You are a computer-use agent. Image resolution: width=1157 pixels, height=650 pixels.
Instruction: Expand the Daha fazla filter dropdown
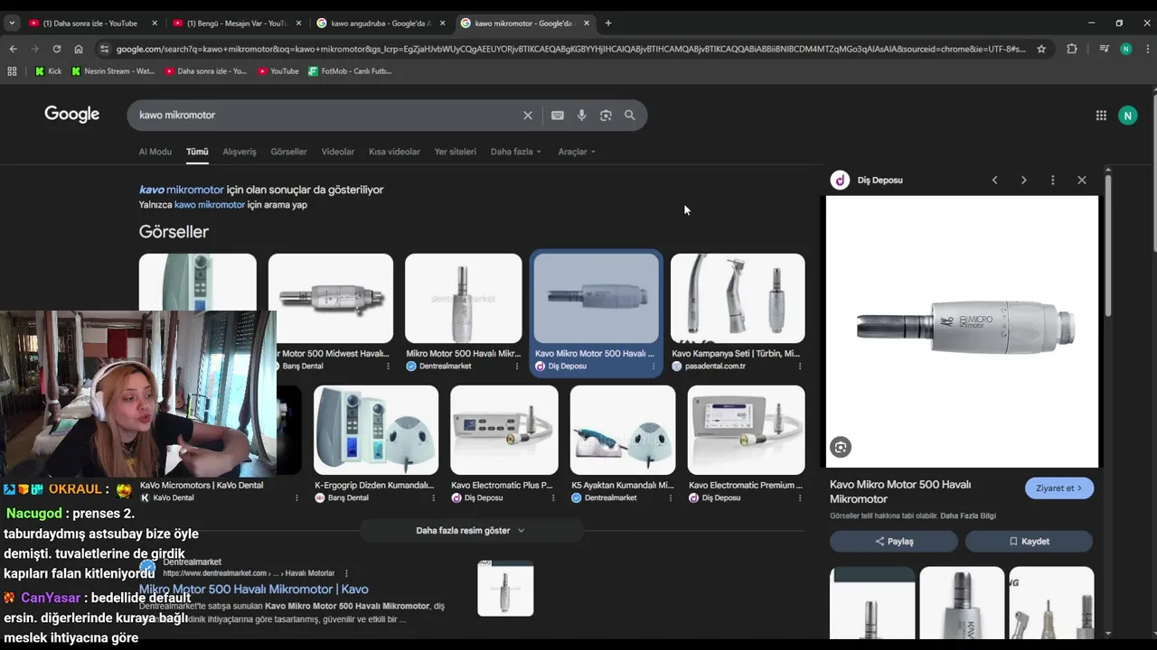tap(515, 152)
